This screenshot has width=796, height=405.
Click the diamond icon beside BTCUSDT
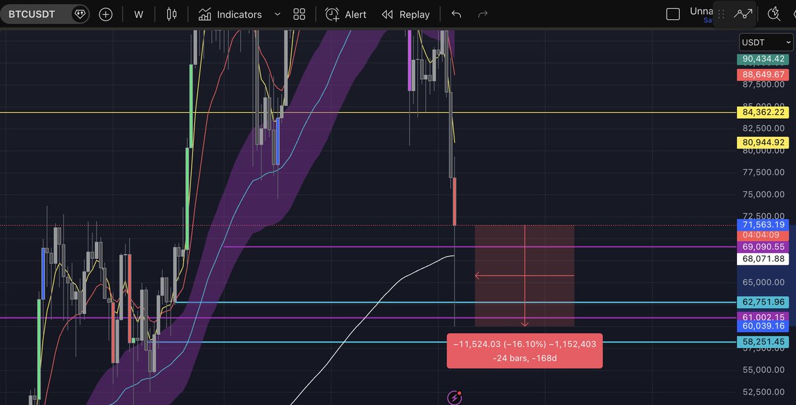coord(79,14)
